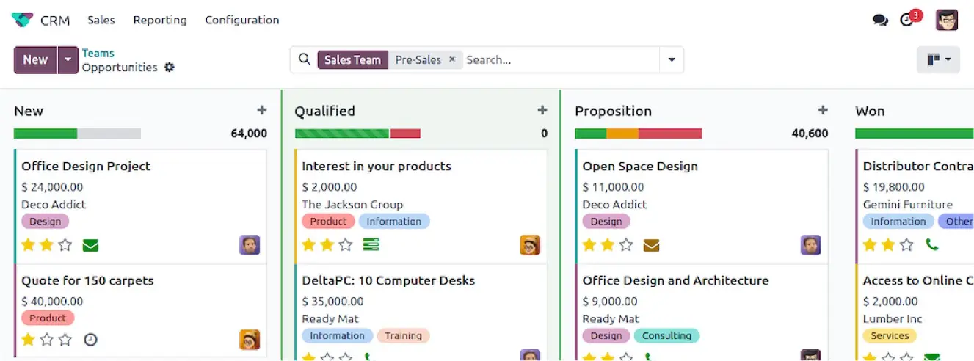Click email activity icon on Office Design Project
Screen dimensions: 974x361
90,245
